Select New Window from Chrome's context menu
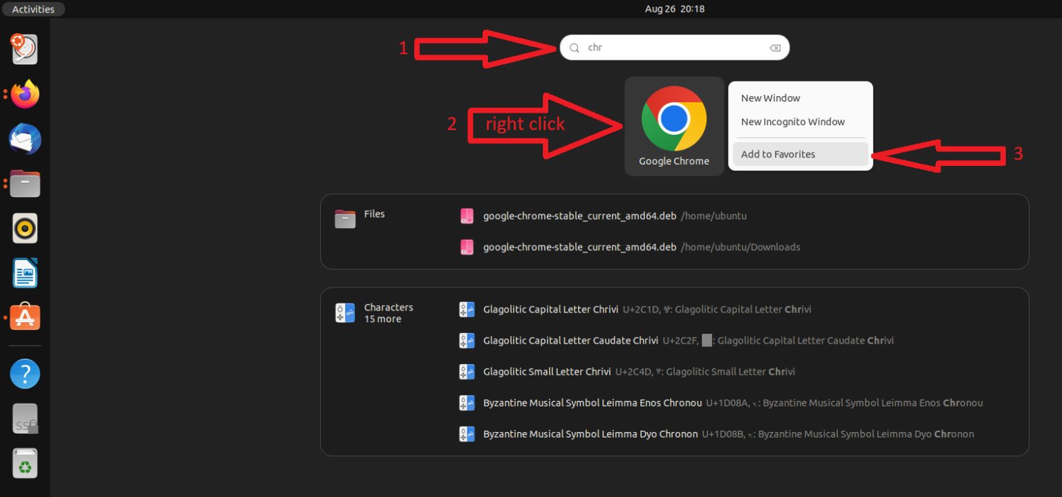 click(770, 97)
